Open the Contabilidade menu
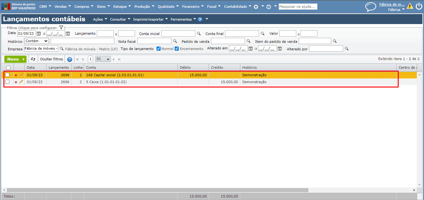The image size is (424, 200). 237,7
